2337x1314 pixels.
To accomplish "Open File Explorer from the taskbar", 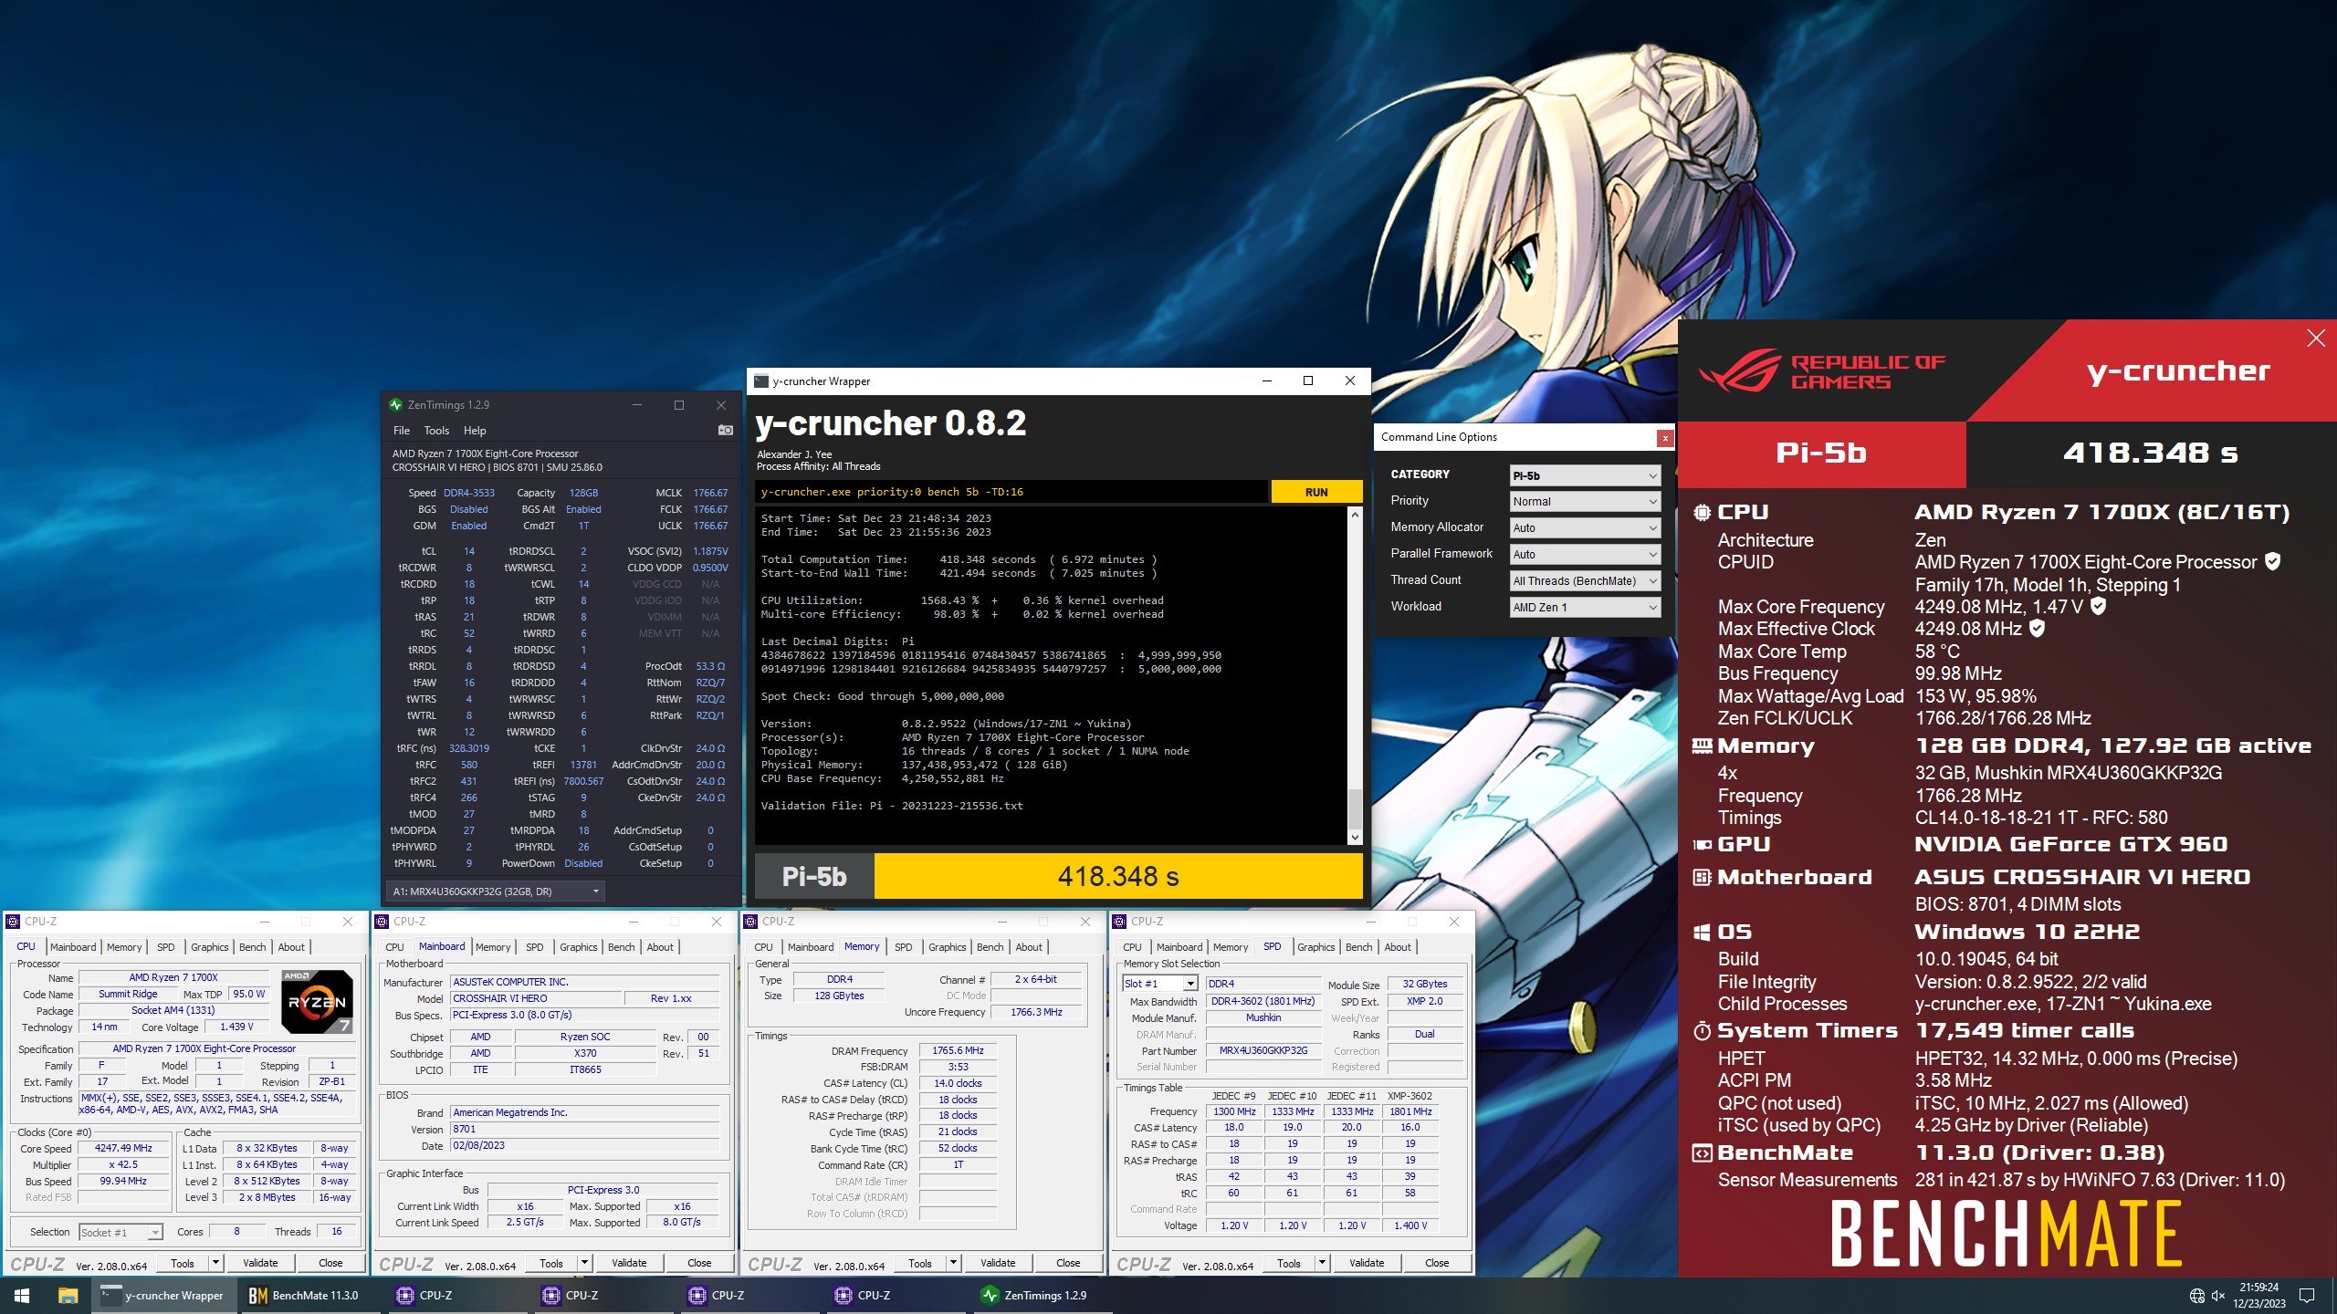I will [x=68, y=1295].
